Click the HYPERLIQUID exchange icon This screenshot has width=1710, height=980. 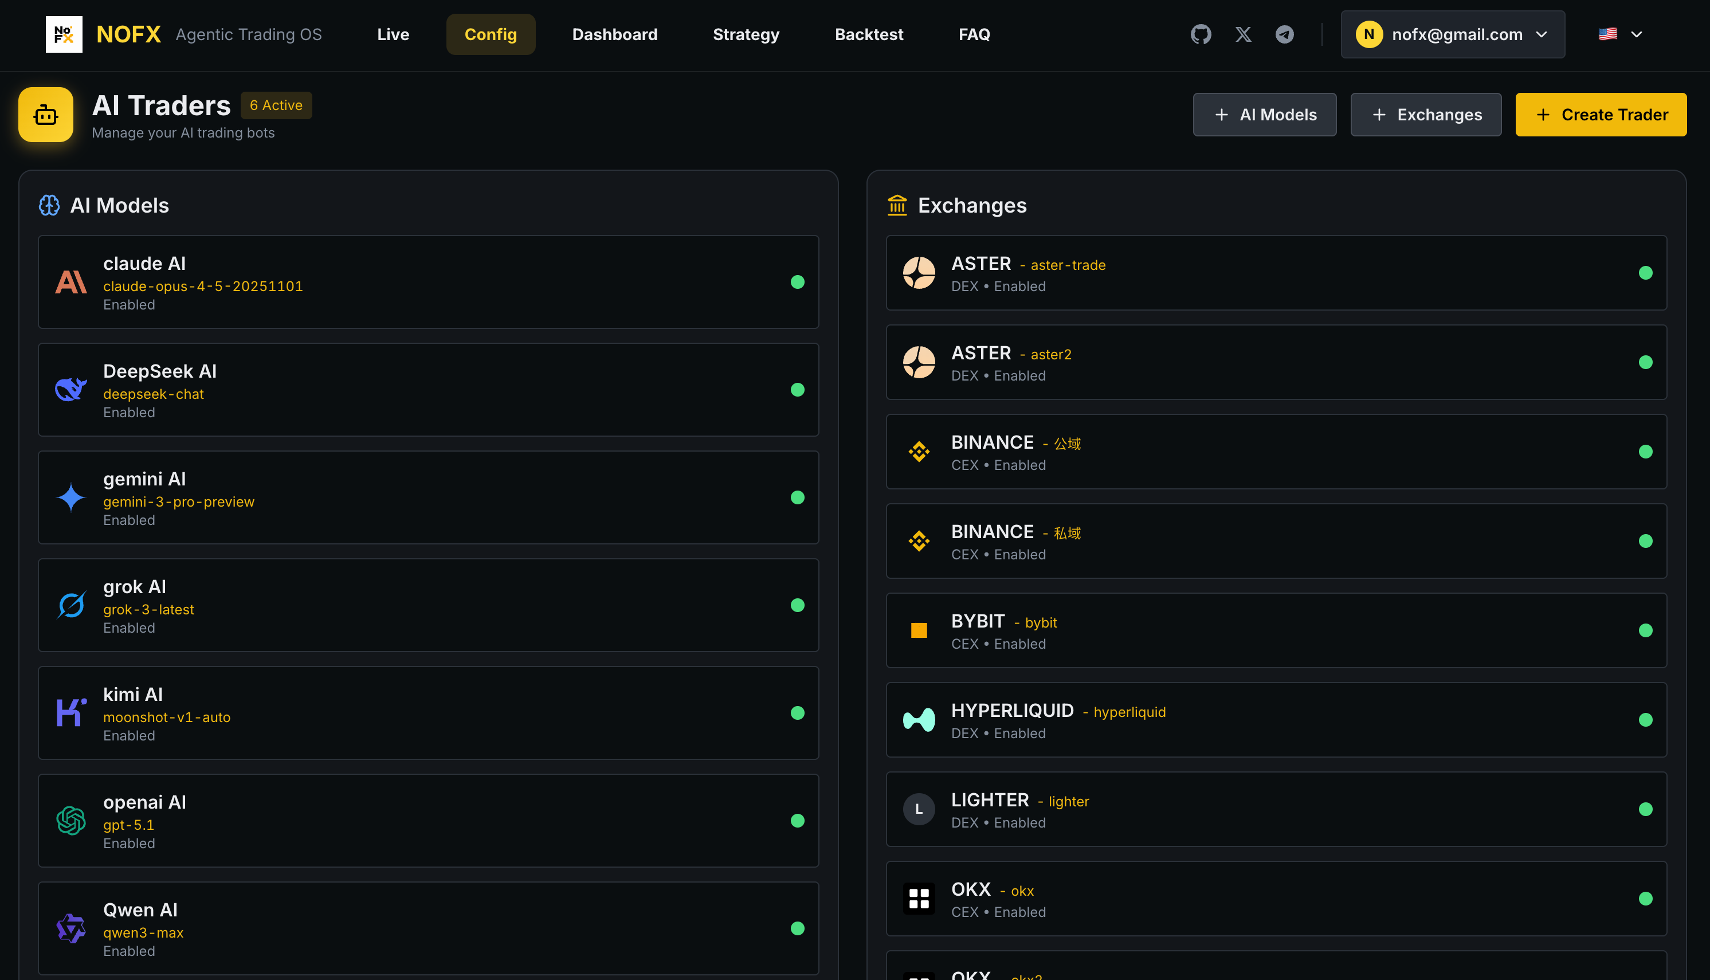(x=919, y=719)
